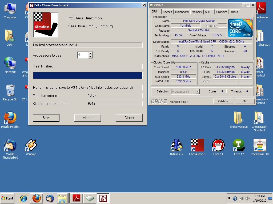Start the Fritz Chess Benchmark
This screenshot has width=273, height=204.
(x=46, y=118)
